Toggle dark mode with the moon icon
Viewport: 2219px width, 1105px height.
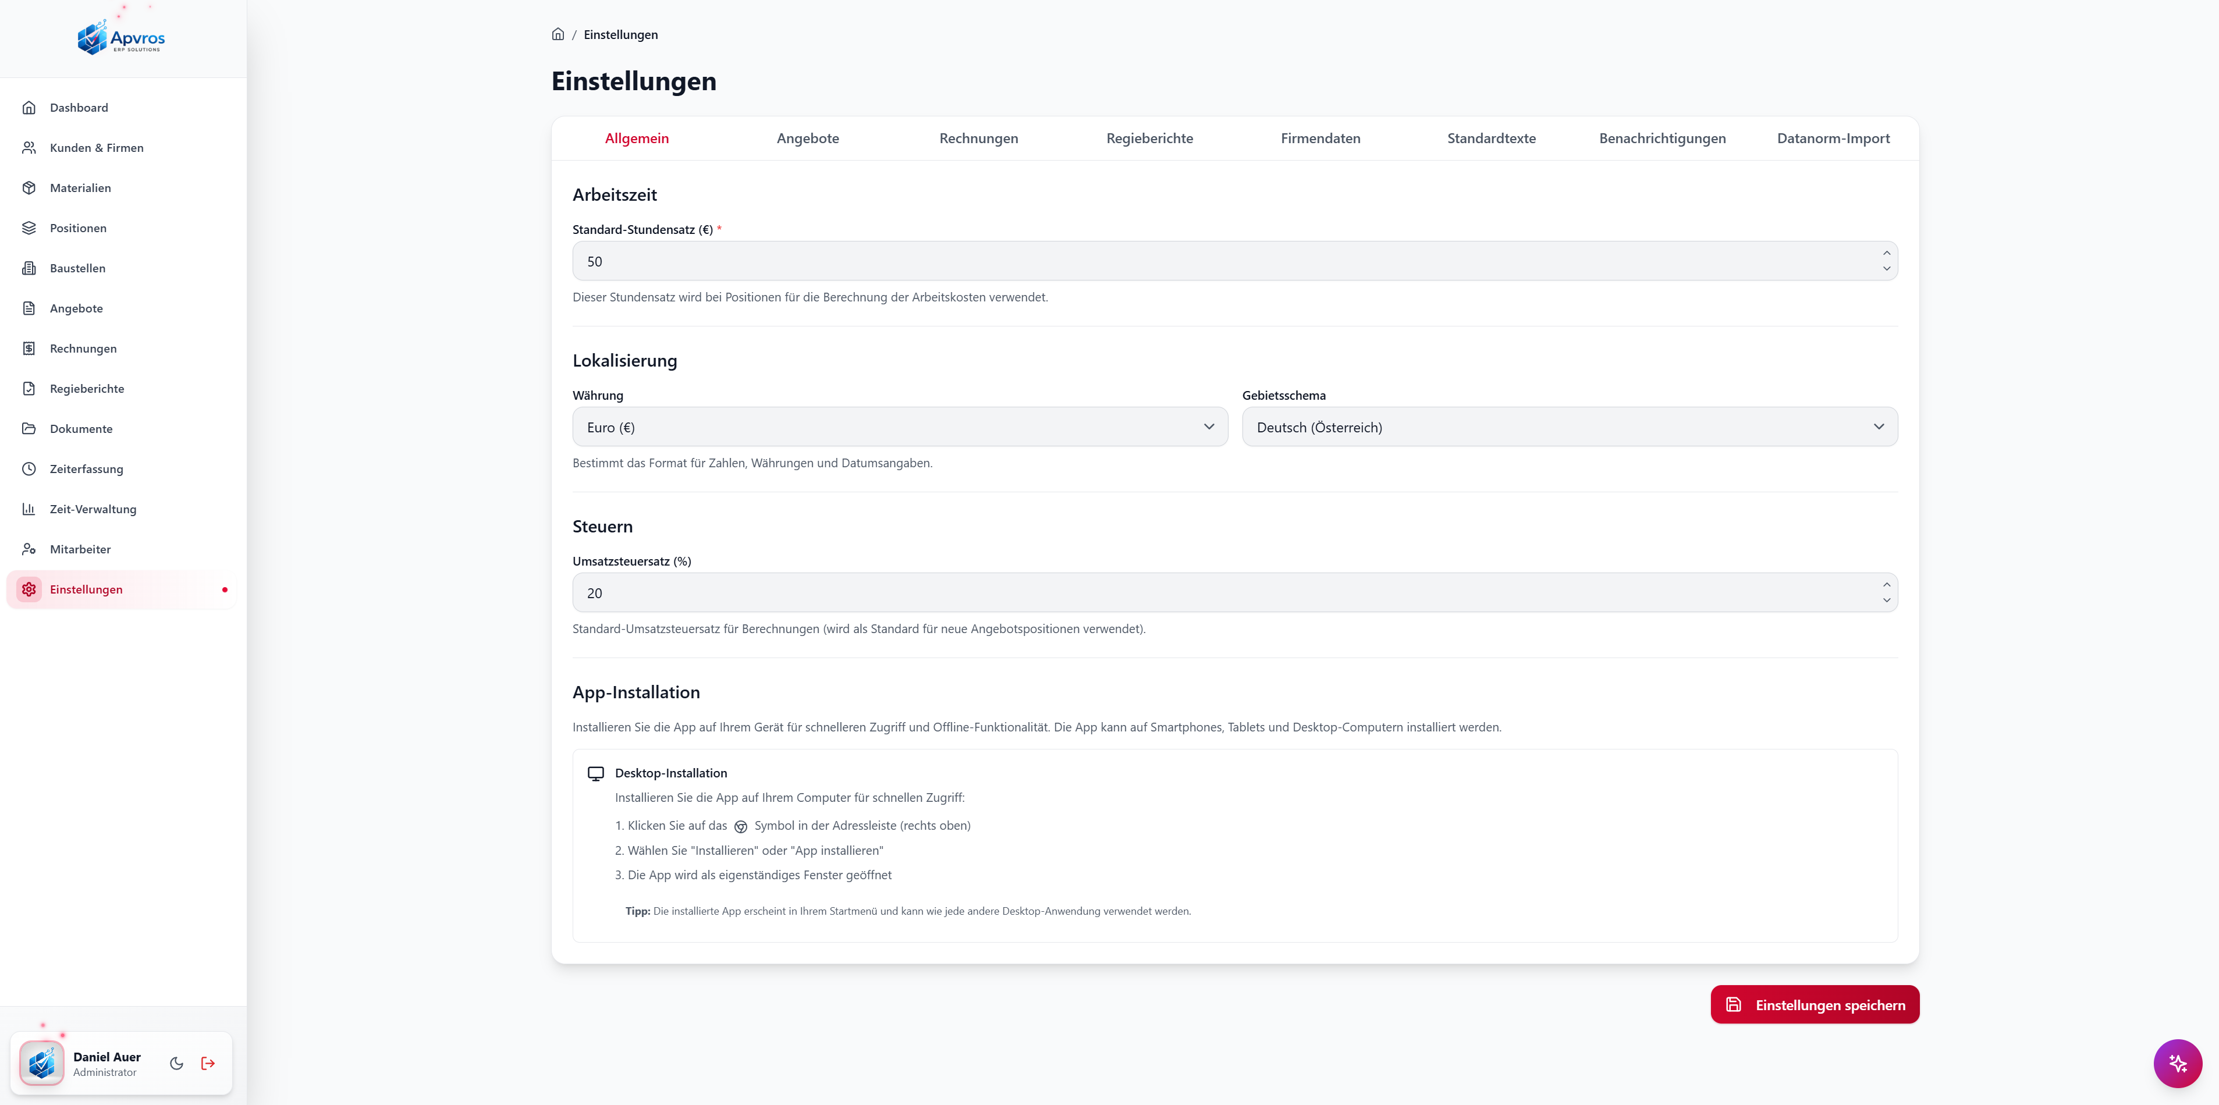[x=176, y=1063]
